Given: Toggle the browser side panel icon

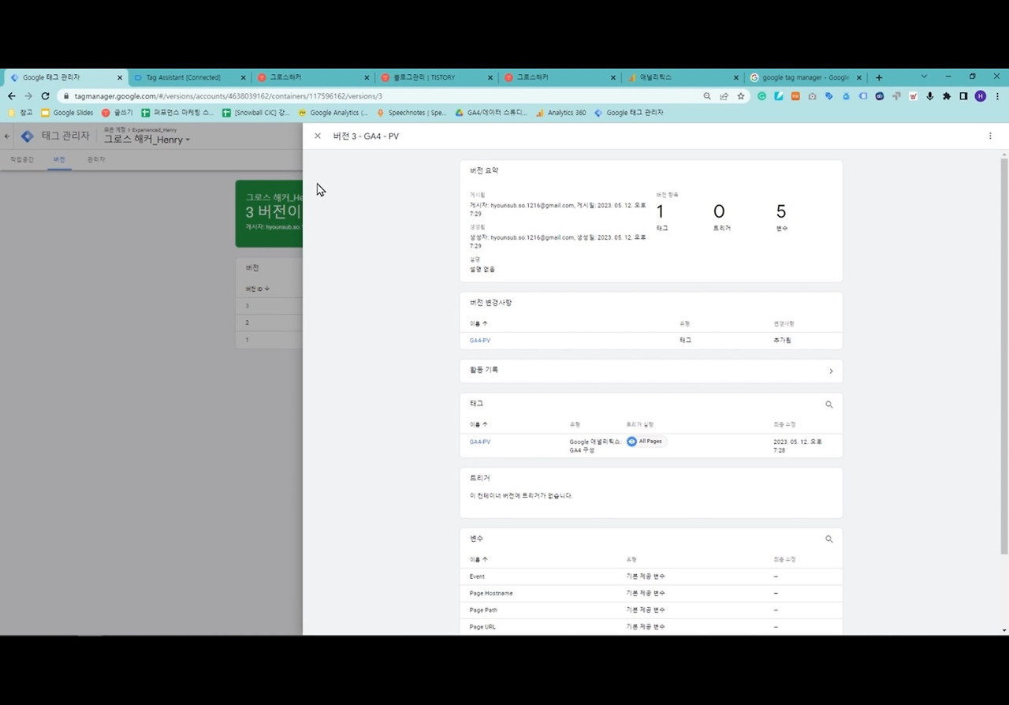Looking at the screenshot, I should click(963, 96).
